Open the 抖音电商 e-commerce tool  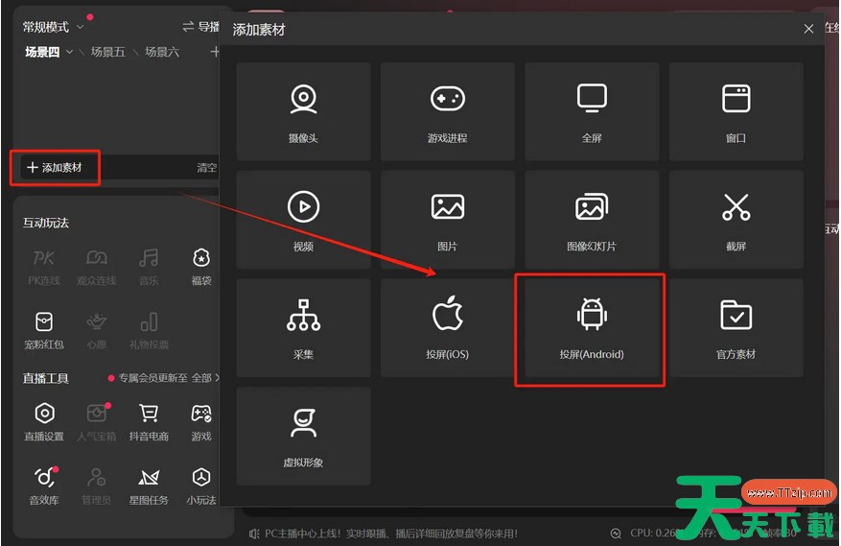point(149,422)
